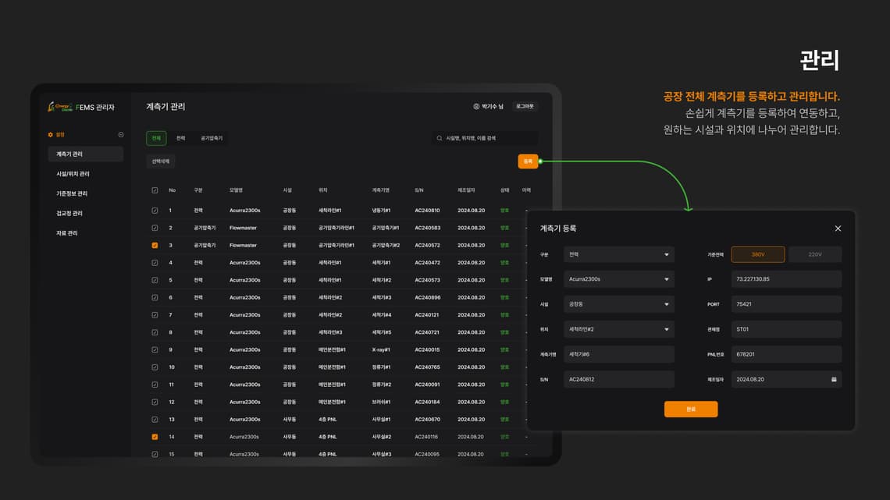Click the PNL번호 field showing 678201
The image size is (890, 500).
[786, 354]
